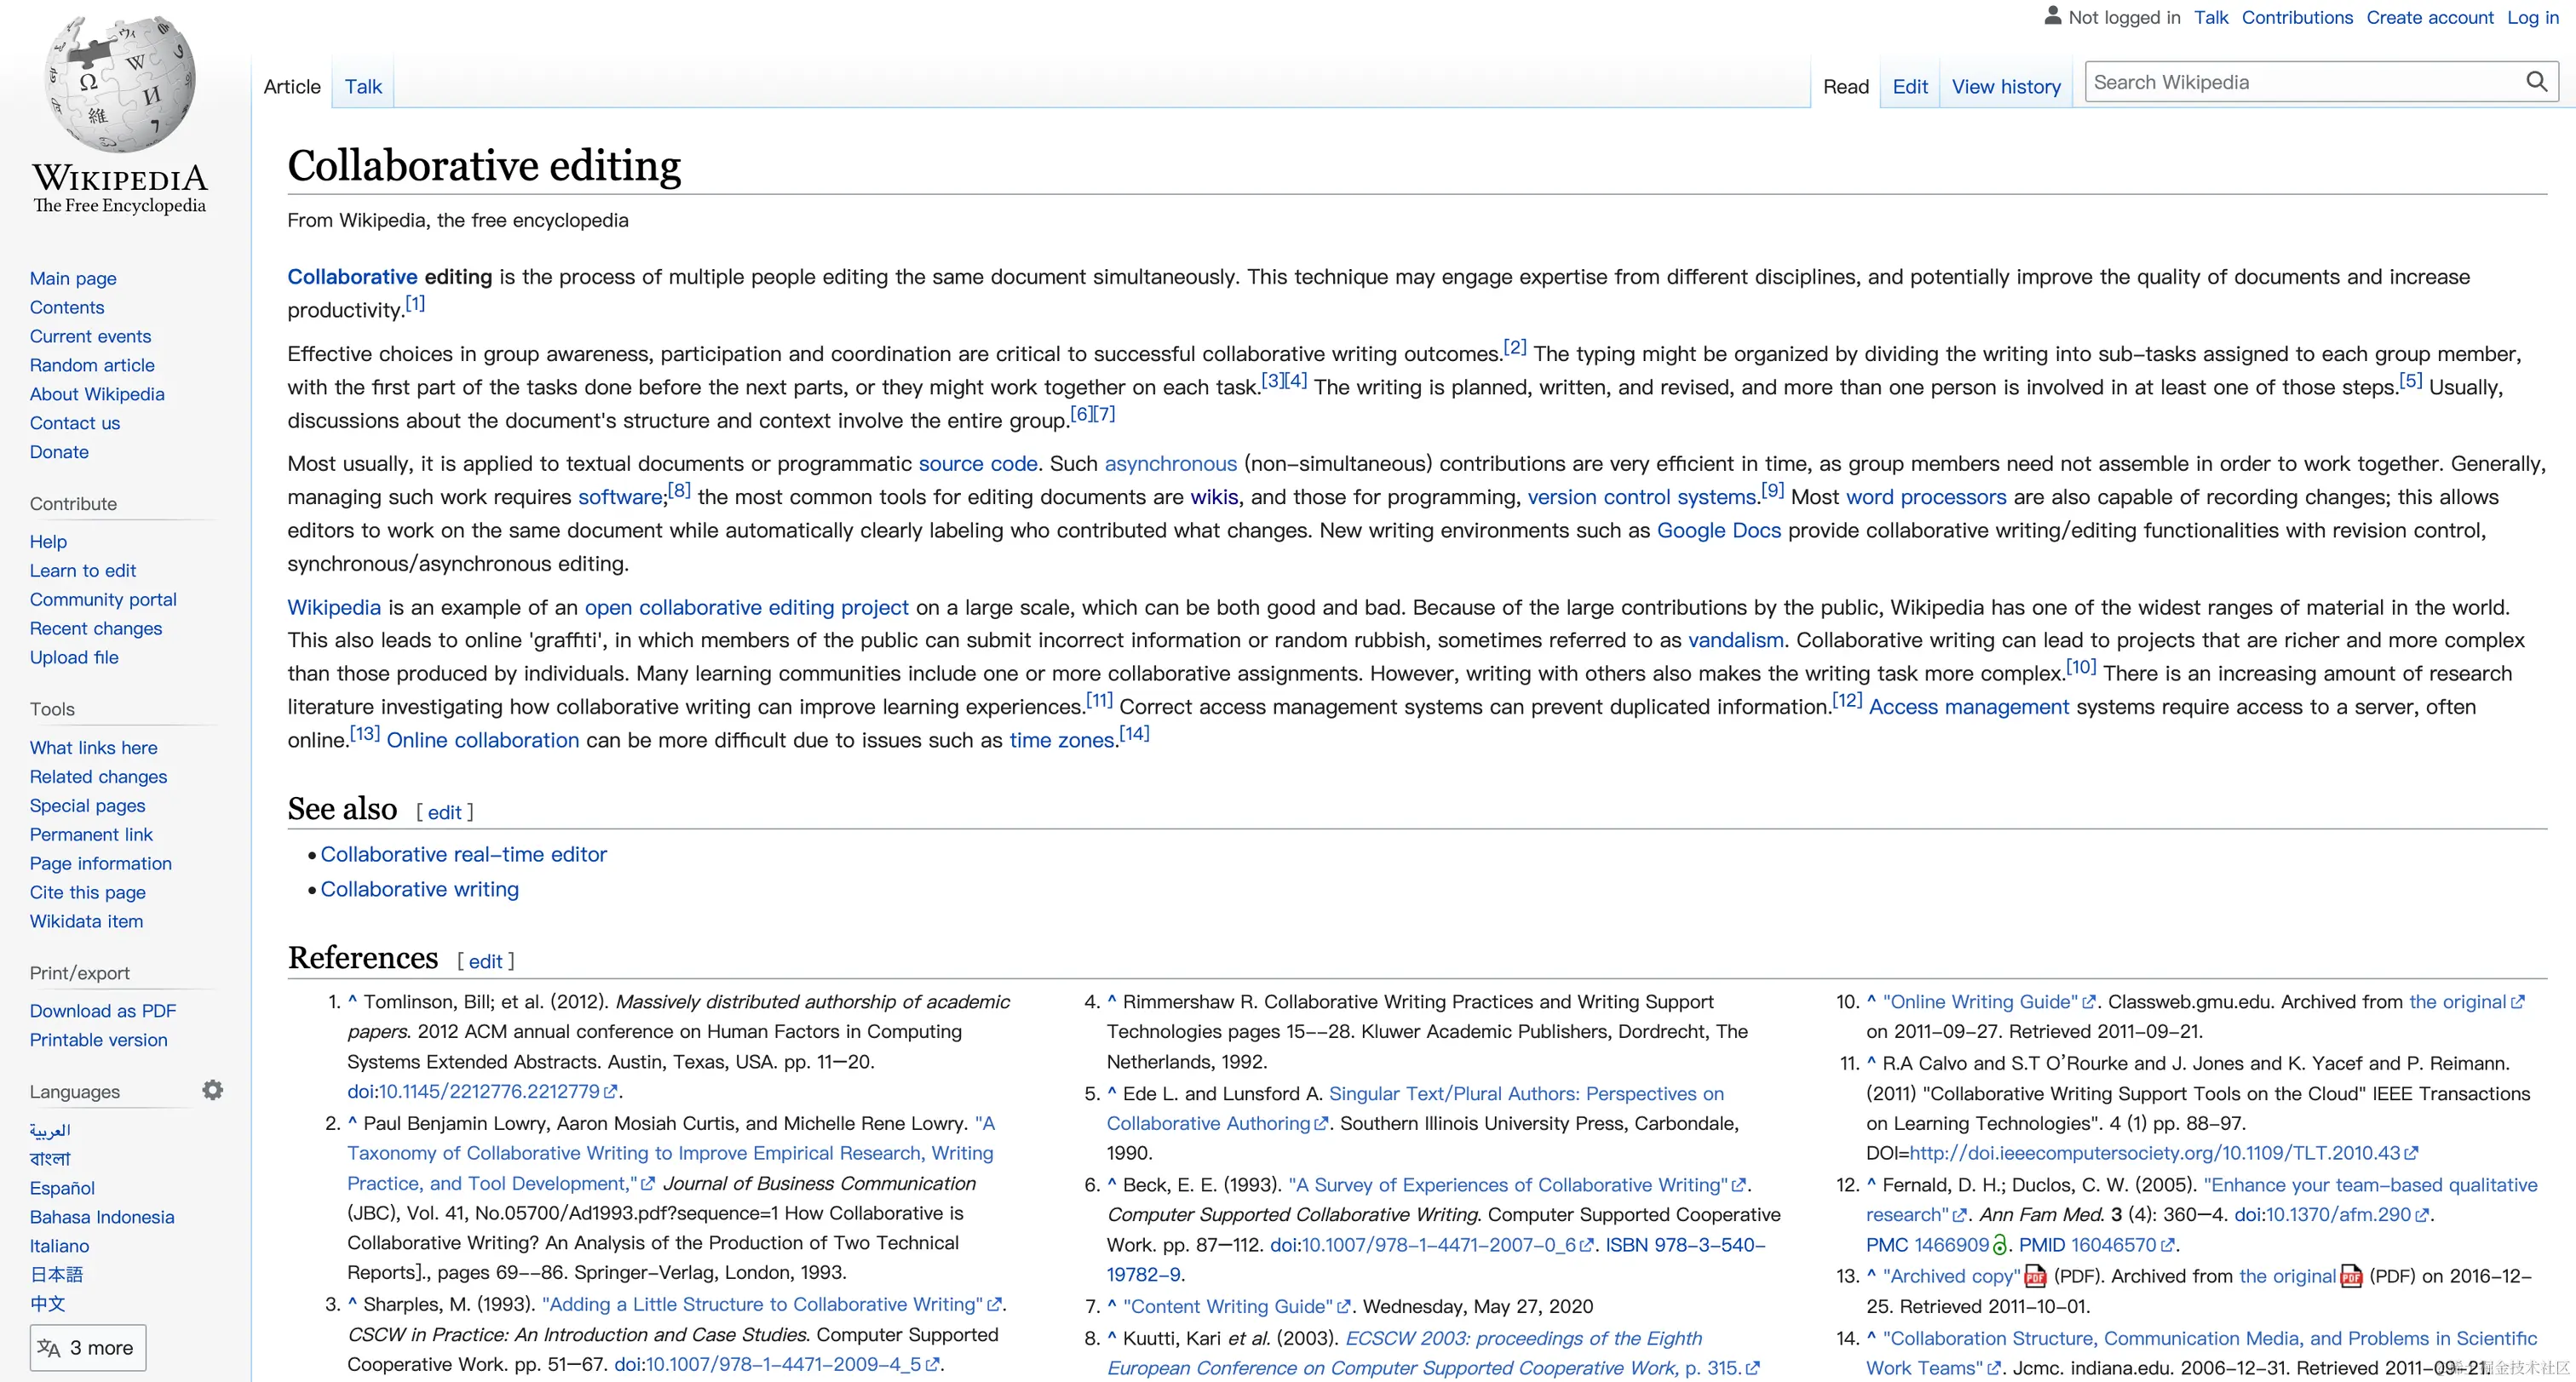Click the caret back-link of reference 1
Image resolution: width=2576 pixels, height=1382 pixels.
point(352,1001)
